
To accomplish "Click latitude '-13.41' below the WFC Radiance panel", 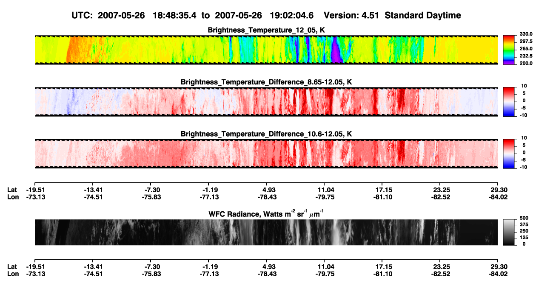I will [93, 266].
